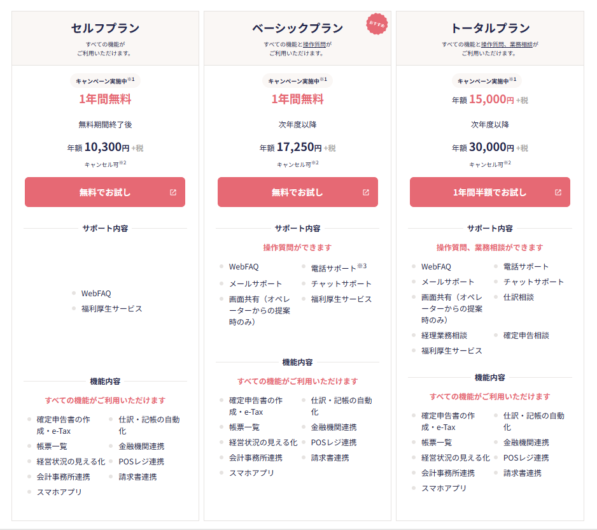The width and height of the screenshot is (597, 530).
Task: Open 操作質問 link in ベーシックプラン header
Action: point(314,45)
